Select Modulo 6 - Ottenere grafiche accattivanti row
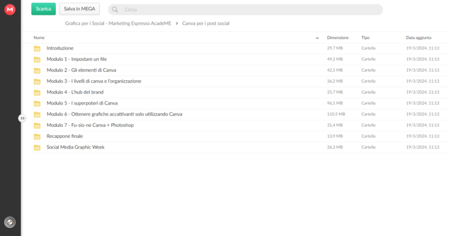The width and height of the screenshot is (449, 236). 241,114
